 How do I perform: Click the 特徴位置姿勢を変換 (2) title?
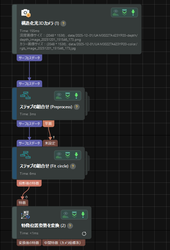43,226
